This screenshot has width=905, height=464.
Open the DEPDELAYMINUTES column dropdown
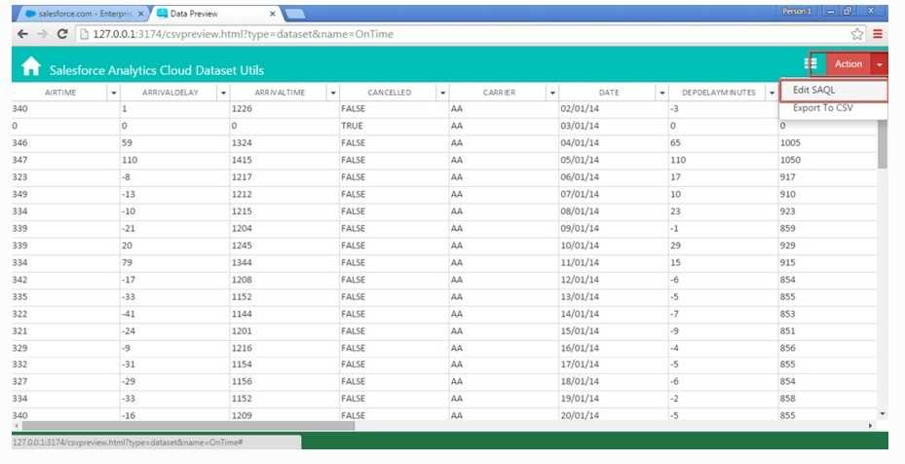click(x=772, y=93)
